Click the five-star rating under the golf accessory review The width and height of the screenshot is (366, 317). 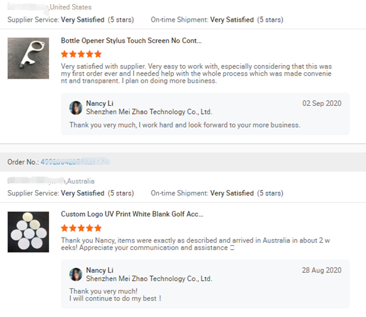81,228
